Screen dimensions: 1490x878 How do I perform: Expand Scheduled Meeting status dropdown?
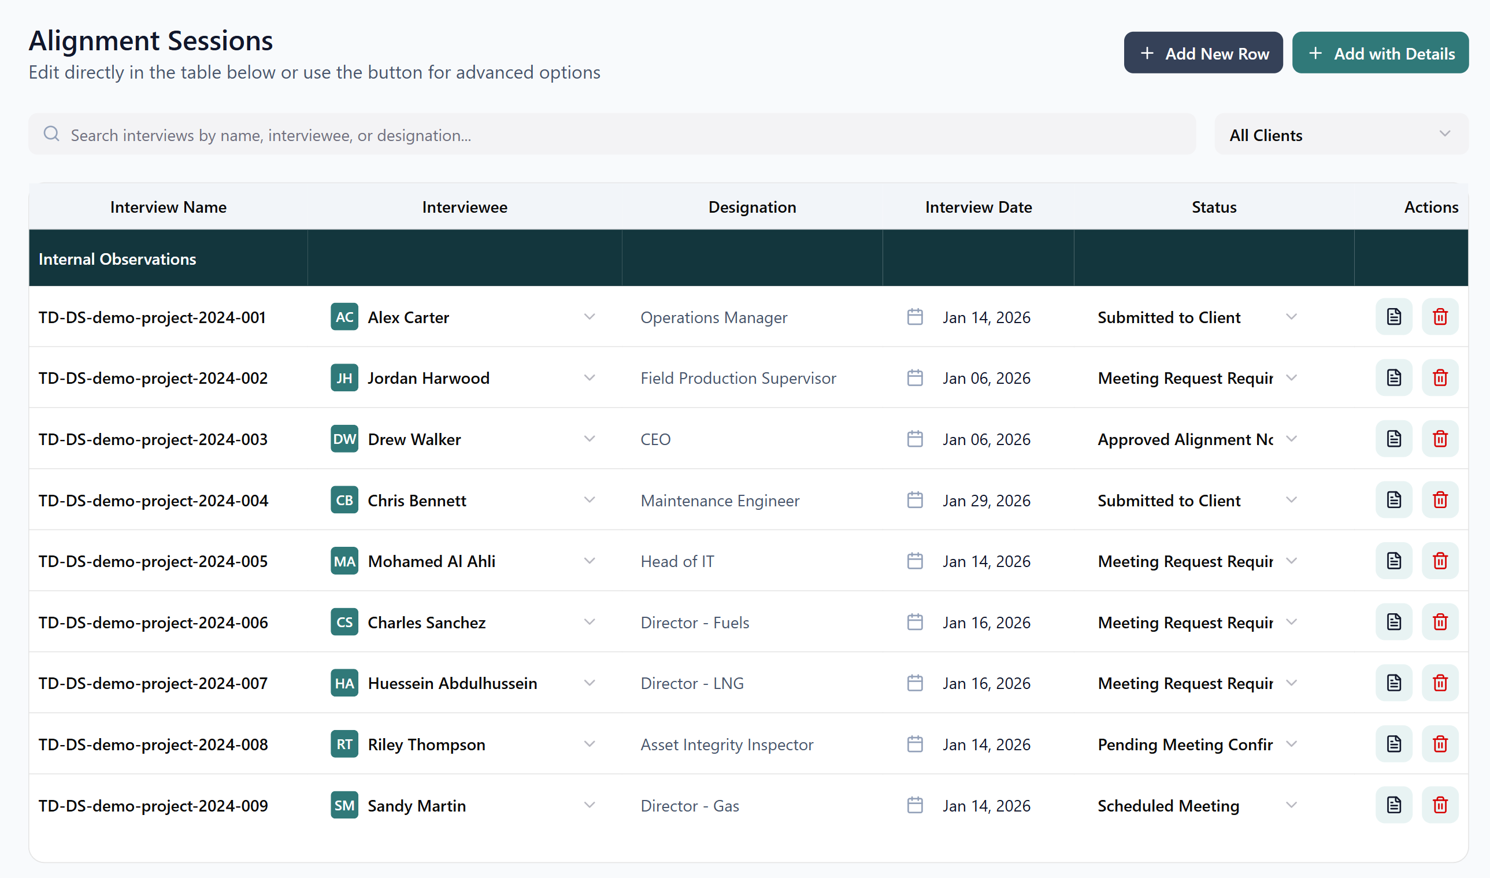point(1291,805)
